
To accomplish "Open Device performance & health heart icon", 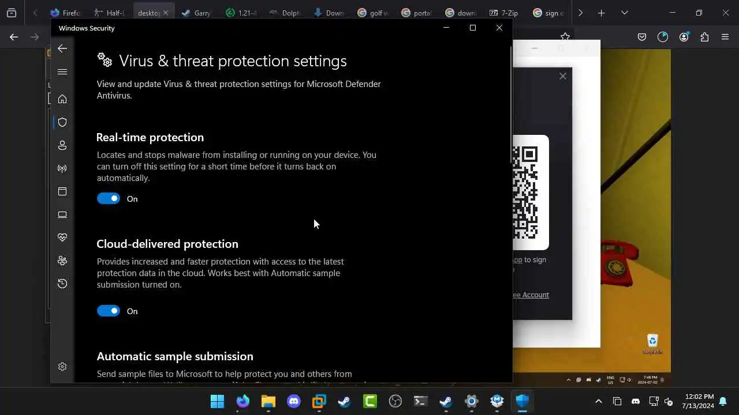I will tap(62, 237).
